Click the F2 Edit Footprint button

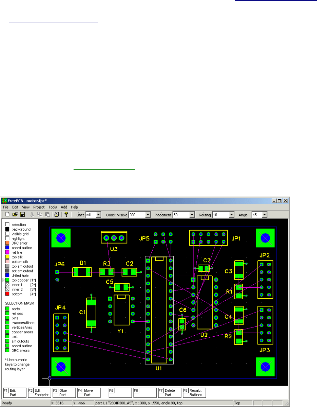[39, 393]
